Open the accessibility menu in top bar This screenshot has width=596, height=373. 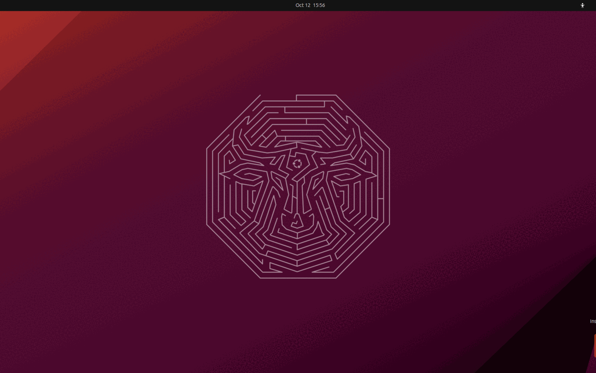[582, 5]
